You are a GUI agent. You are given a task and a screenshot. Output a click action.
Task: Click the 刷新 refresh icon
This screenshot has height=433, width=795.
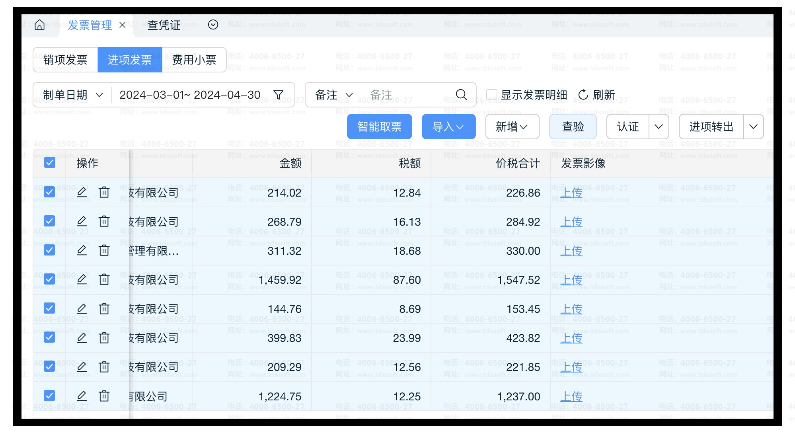[x=583, y=95]
